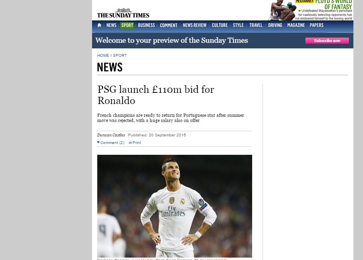Open the Magazine section
The image size is (363, 260).
(296, 25)
